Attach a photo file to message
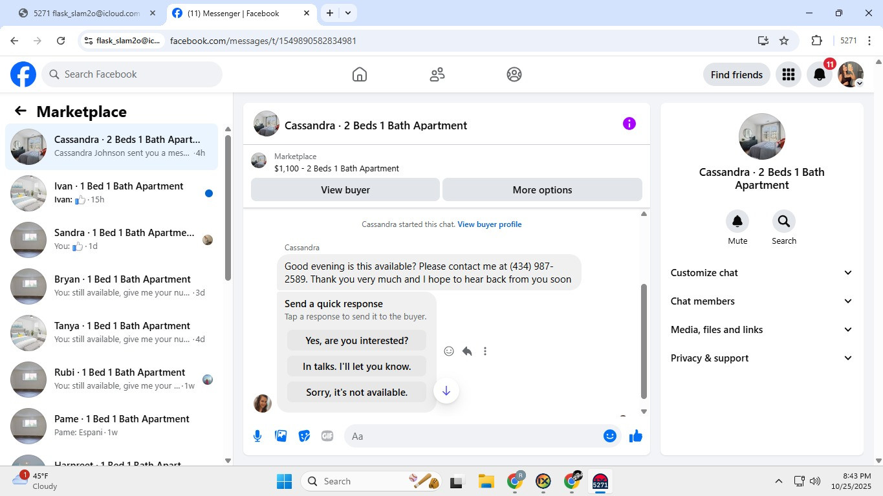Viewport: 883px width, 496px height. coord(281,436)
